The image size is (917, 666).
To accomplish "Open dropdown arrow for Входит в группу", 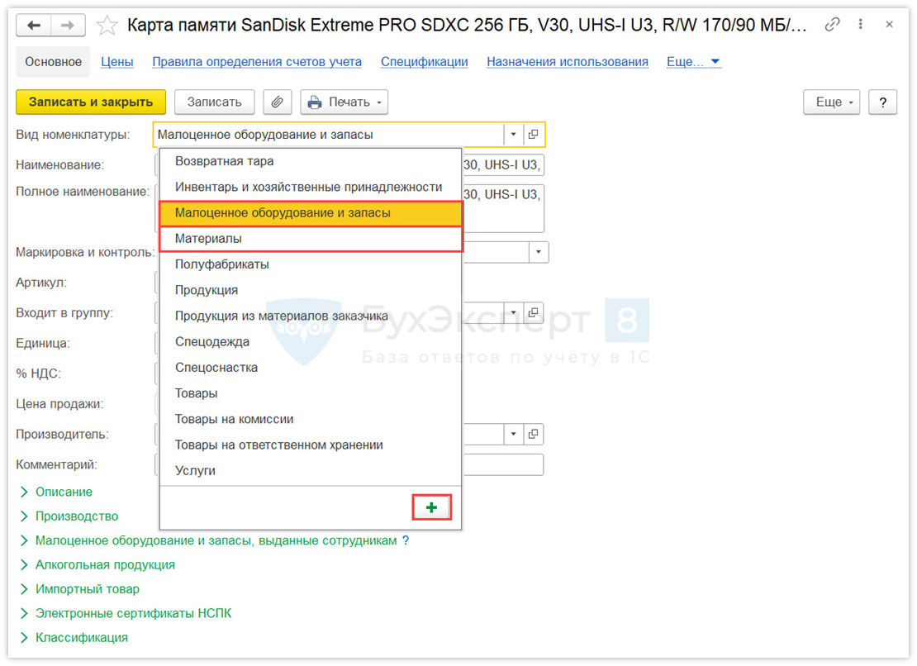I will (513, 313).
